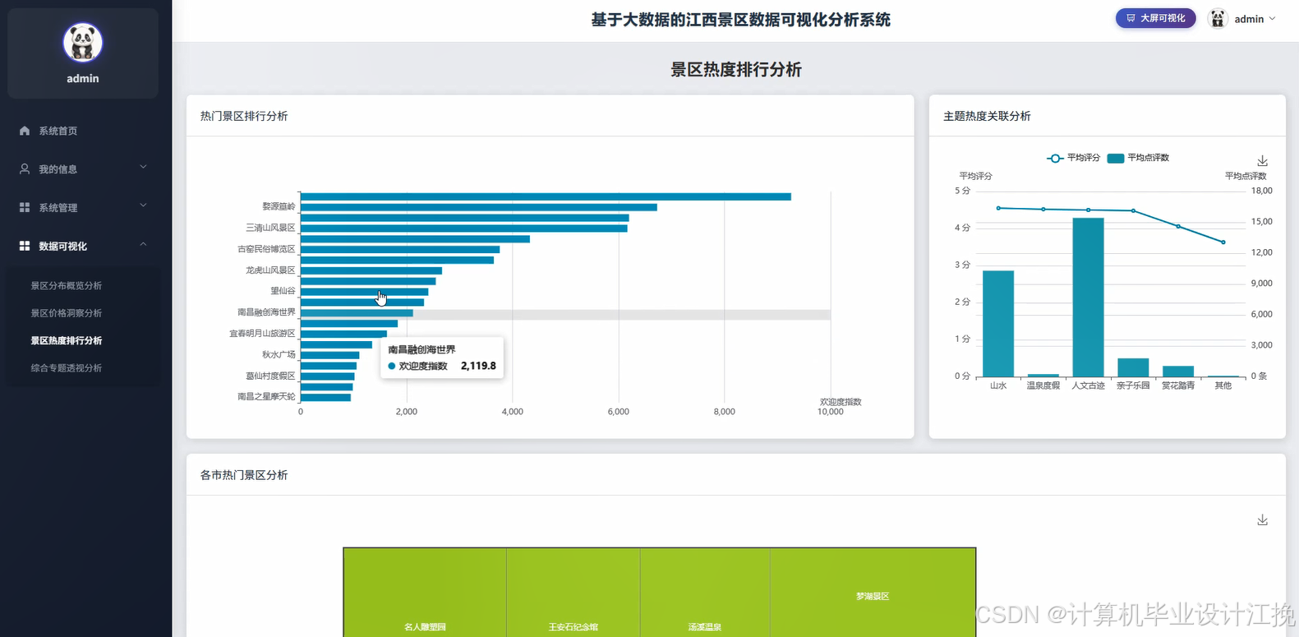
Task: Click the 王安石纪念馆 treemap block
Action: coord(573,593)
